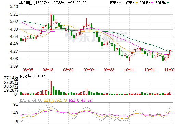Viewport: 178px width, 124px height.
Task: Click the 09-22 date label
Action: [x=109, y=70]
